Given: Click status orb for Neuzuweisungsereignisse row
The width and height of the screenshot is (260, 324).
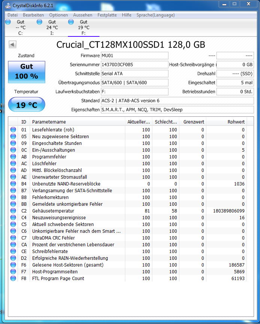Looking at the screenshot, I should pyautogui.click(x=13, y=217).
